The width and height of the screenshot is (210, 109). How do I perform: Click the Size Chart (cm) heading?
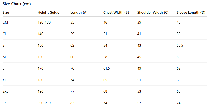pos(17,4)
